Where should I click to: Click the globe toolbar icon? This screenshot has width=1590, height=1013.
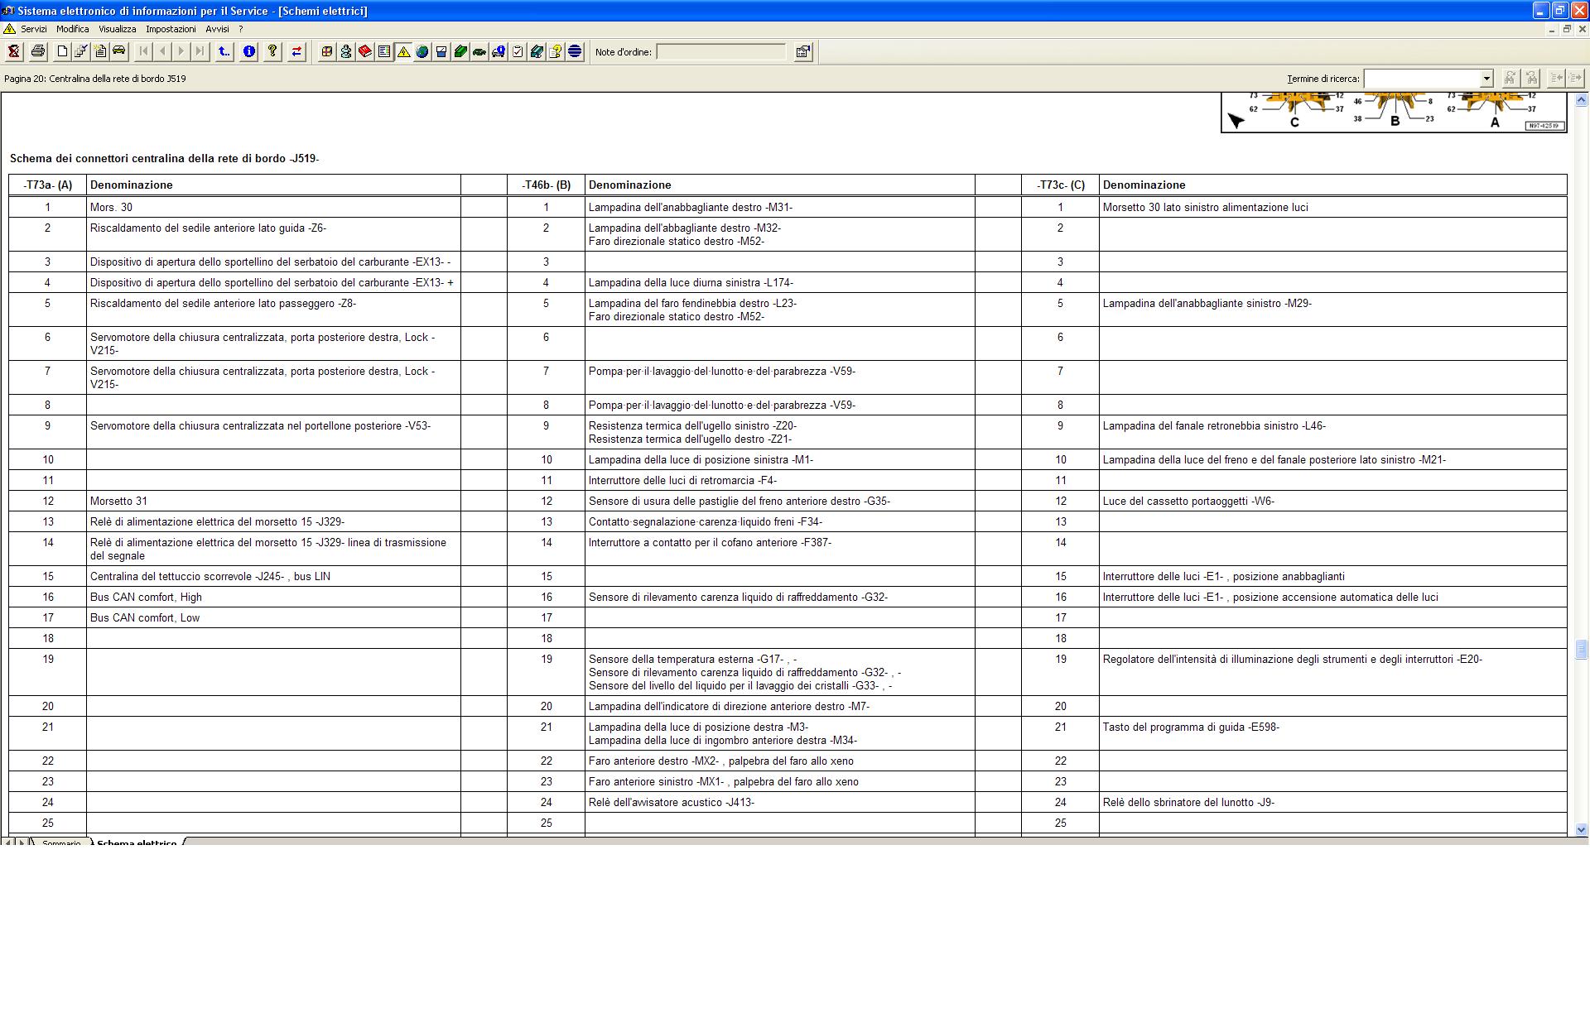click(x=422, y=51)
